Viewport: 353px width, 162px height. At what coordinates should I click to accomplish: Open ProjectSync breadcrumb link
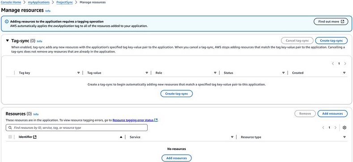click(x=64, y=2)
